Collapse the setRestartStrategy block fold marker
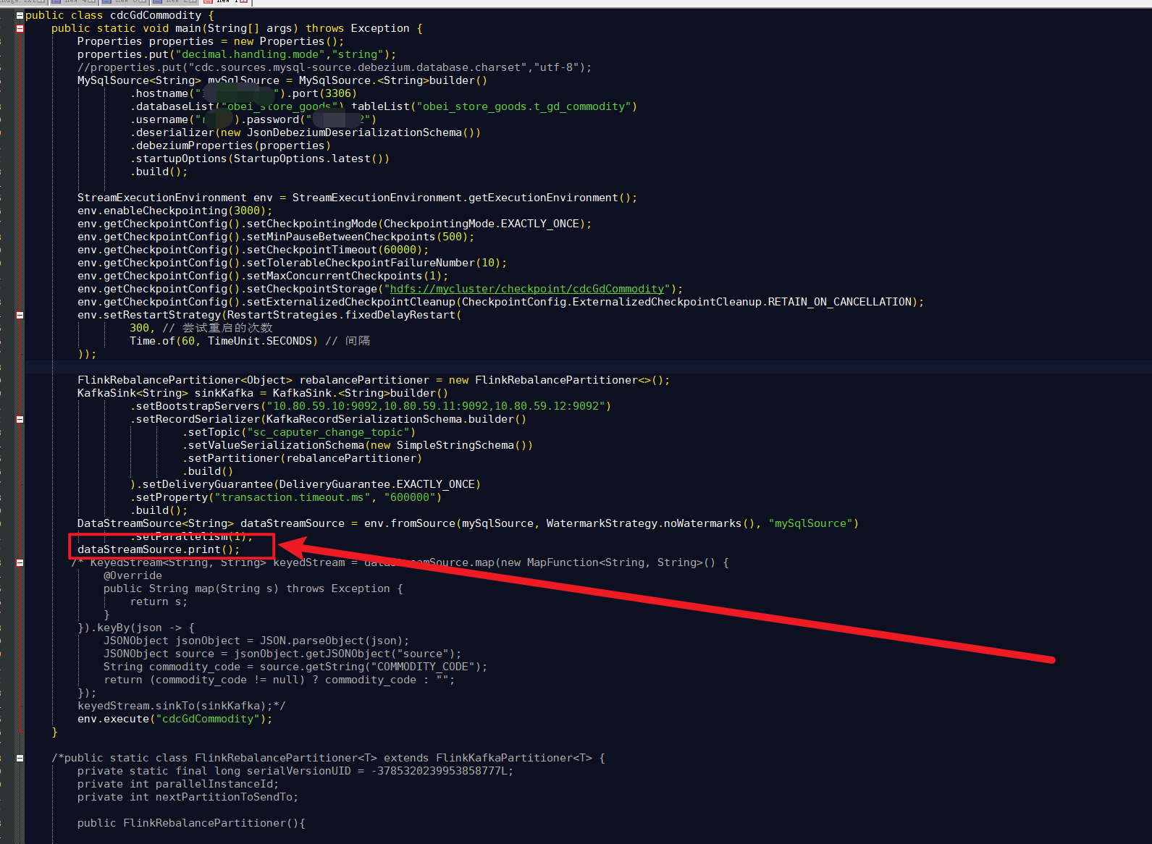 click(20, 315)
